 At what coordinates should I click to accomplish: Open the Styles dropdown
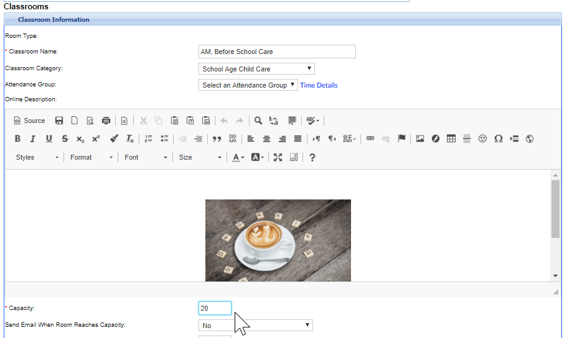(x=37, y=157)
